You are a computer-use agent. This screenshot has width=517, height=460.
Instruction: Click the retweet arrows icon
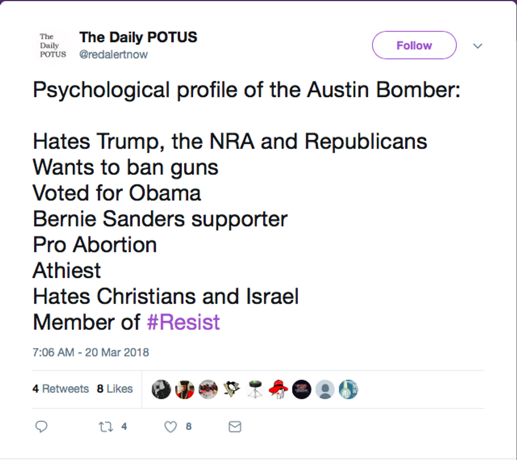(106, 427)
